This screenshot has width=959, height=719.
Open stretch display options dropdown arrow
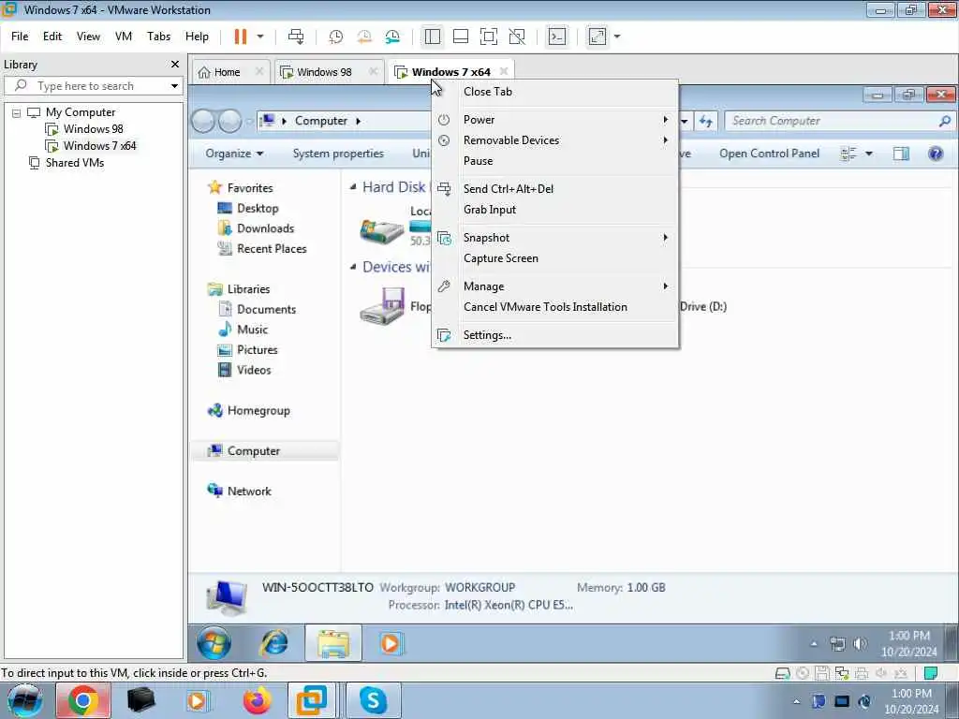click(x=617, y=37)
